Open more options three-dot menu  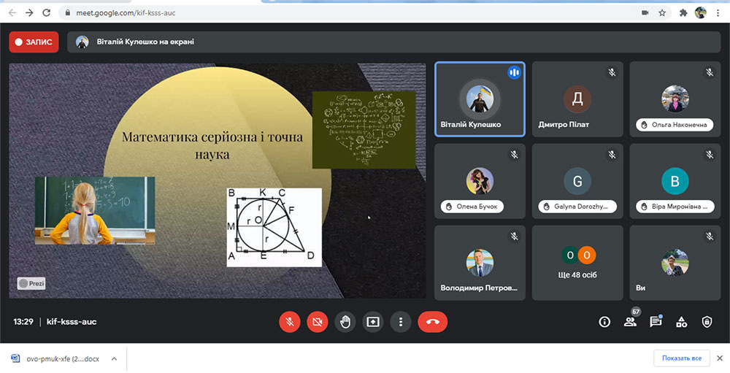pos(400,322)
